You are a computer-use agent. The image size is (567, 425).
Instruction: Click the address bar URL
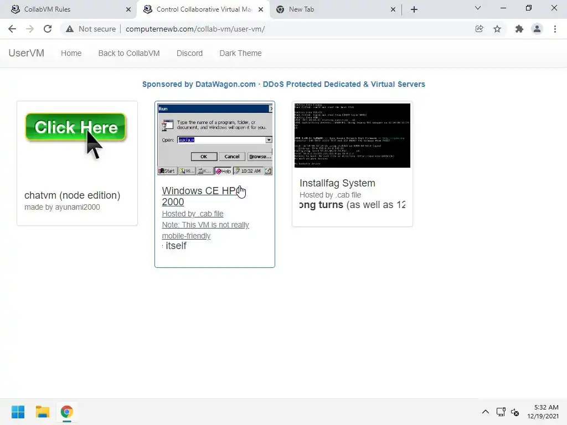click(x=195, y=29)
